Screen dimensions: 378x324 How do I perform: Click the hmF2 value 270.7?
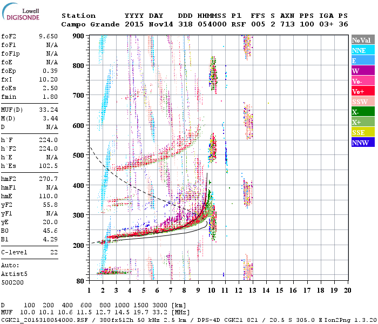[x=48, y=179]
